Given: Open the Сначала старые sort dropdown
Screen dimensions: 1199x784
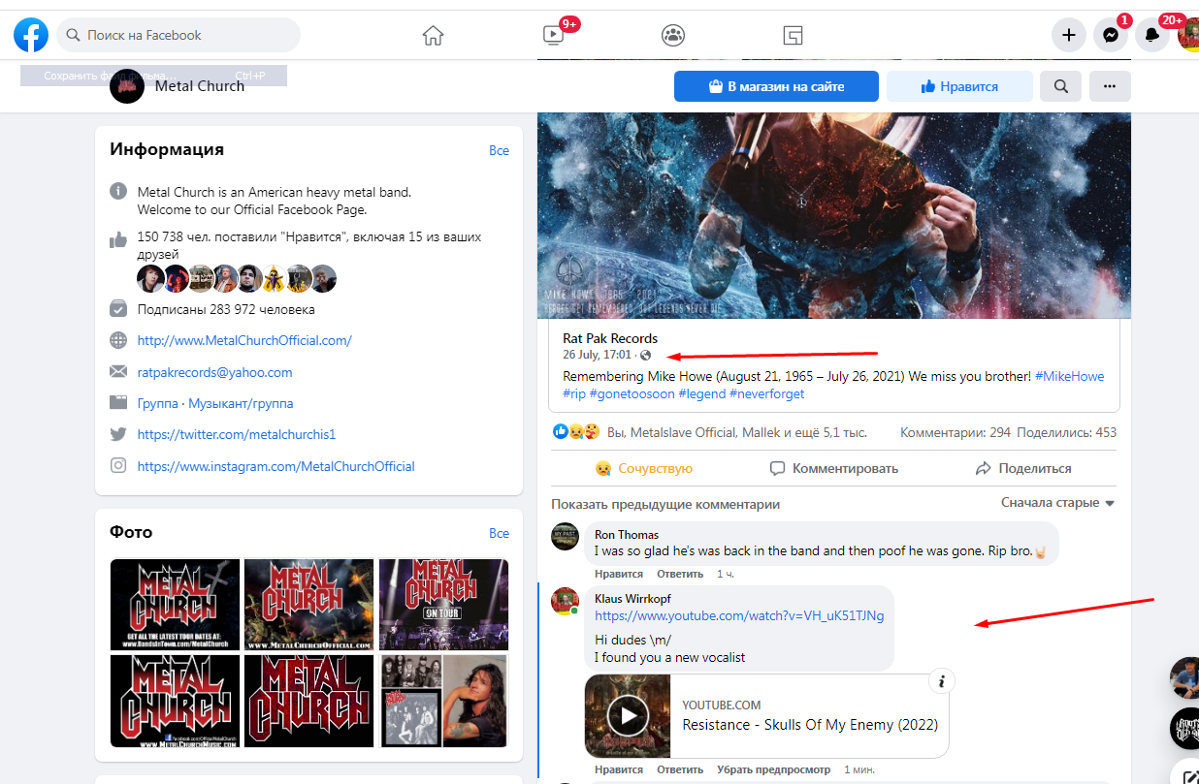Looking at the screenshot, I should [1058, 503].
